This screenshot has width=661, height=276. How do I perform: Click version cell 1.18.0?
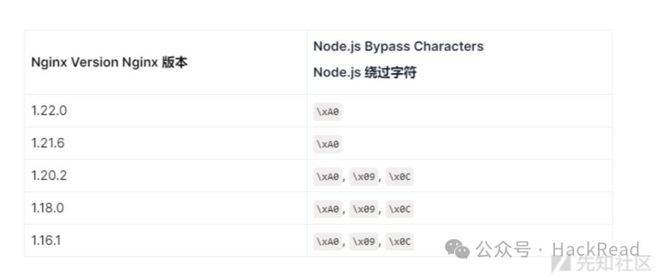tap(48, 208)
